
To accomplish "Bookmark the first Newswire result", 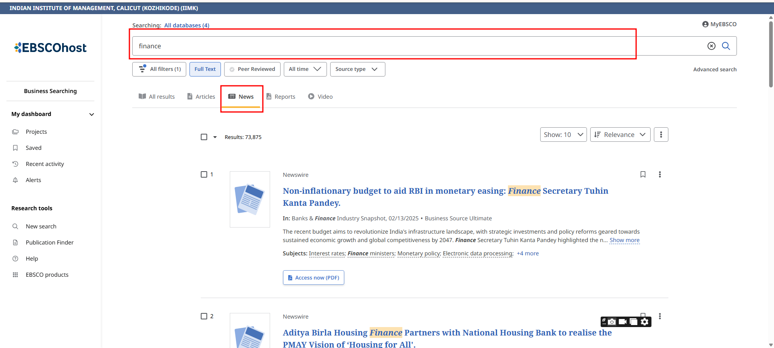I will (x=643, y=174).
